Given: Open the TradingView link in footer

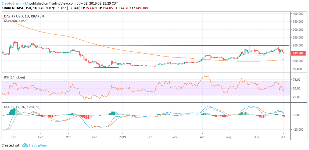Looking at the screenshot, I should [x=38, y=145].
